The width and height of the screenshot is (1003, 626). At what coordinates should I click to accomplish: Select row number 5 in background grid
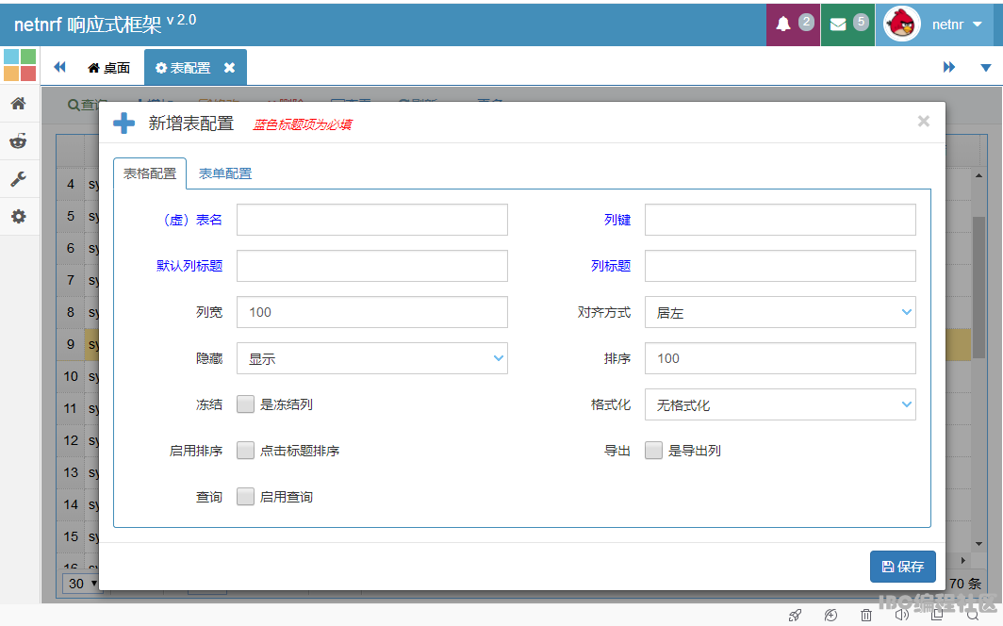point(71,216)
